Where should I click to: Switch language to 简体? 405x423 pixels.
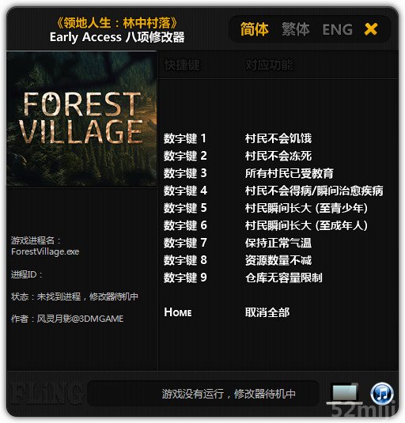254,29
